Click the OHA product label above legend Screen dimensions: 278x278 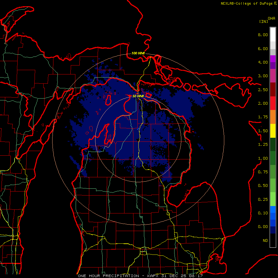(272, 19)
